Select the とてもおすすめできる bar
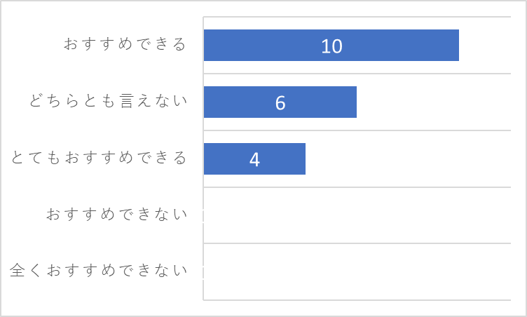This screenshot has width=527, height=317. pyautogui.click(x=254, y=158)
